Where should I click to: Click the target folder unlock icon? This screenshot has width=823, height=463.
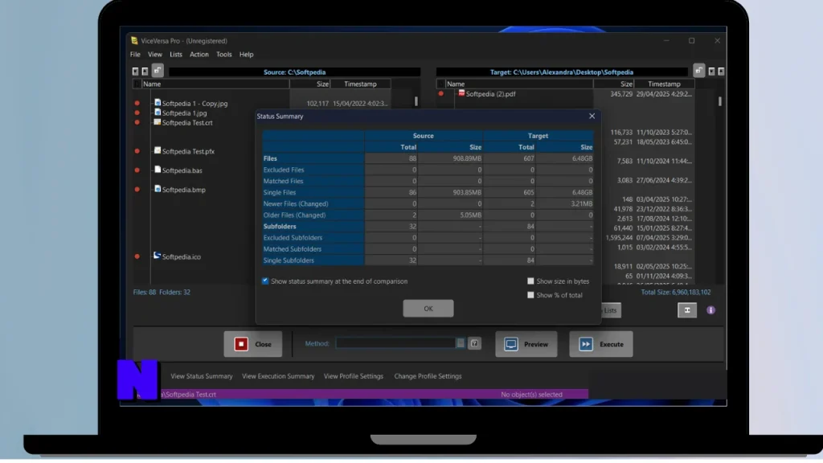pos(698,70)
